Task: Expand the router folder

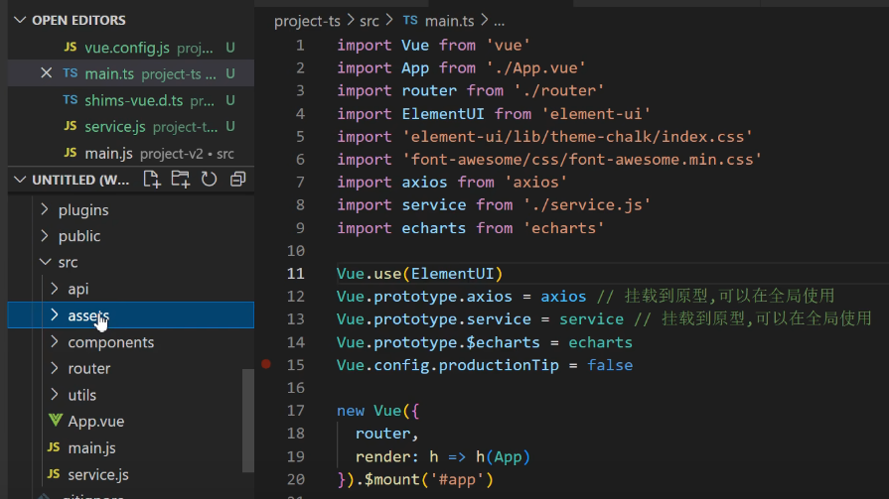Action: [x=55, y=368]
